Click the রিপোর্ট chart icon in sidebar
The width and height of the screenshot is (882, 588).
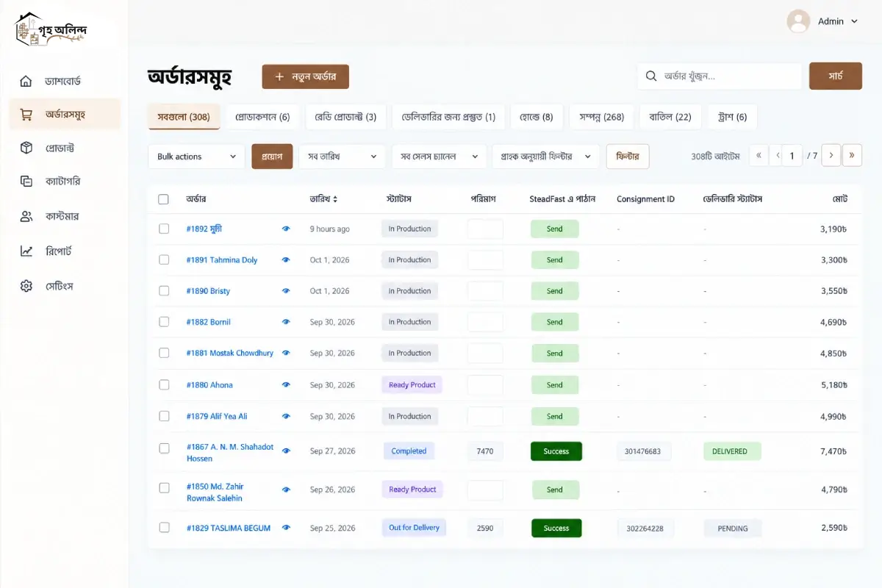(x=26, y=251)
